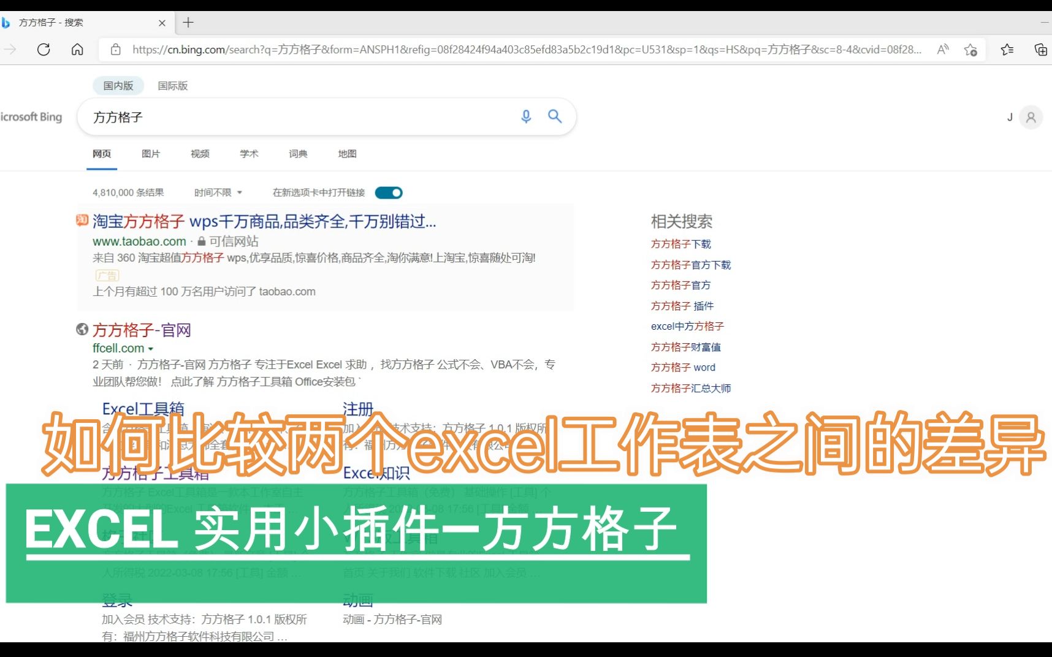
Task: Click related search 方方格子汇总大师
Action: point(691,388)
